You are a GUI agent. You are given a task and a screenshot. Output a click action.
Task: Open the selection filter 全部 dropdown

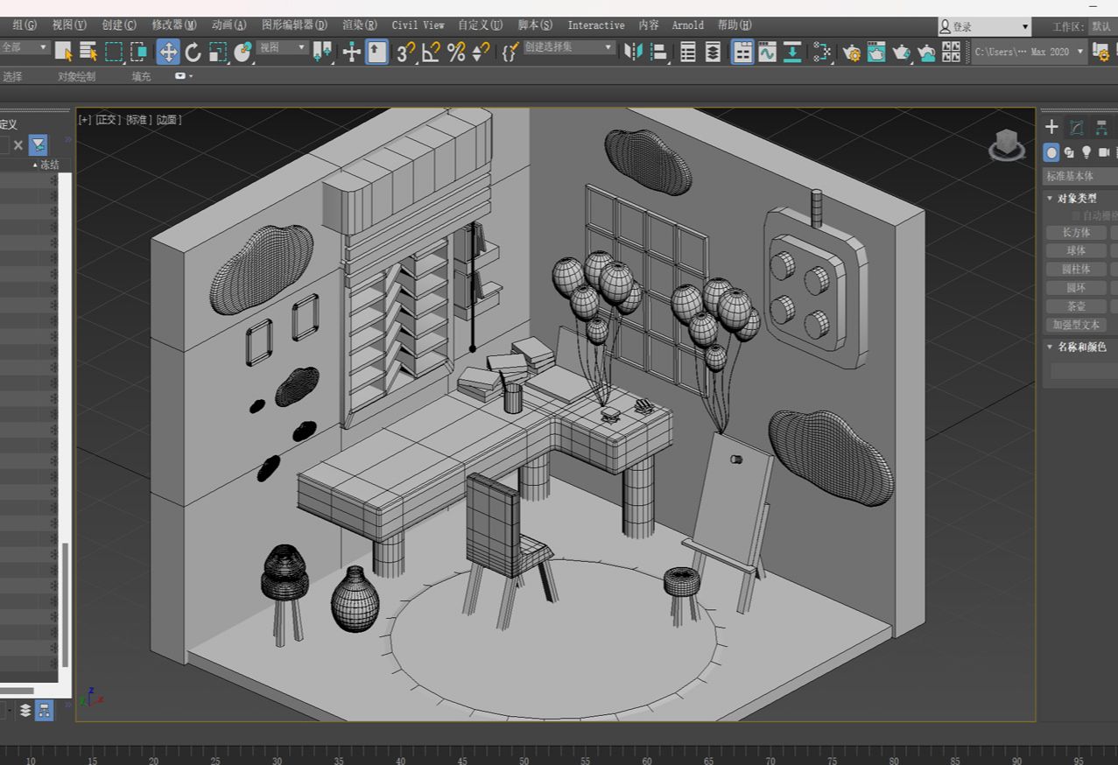click(x=25, y=47)
